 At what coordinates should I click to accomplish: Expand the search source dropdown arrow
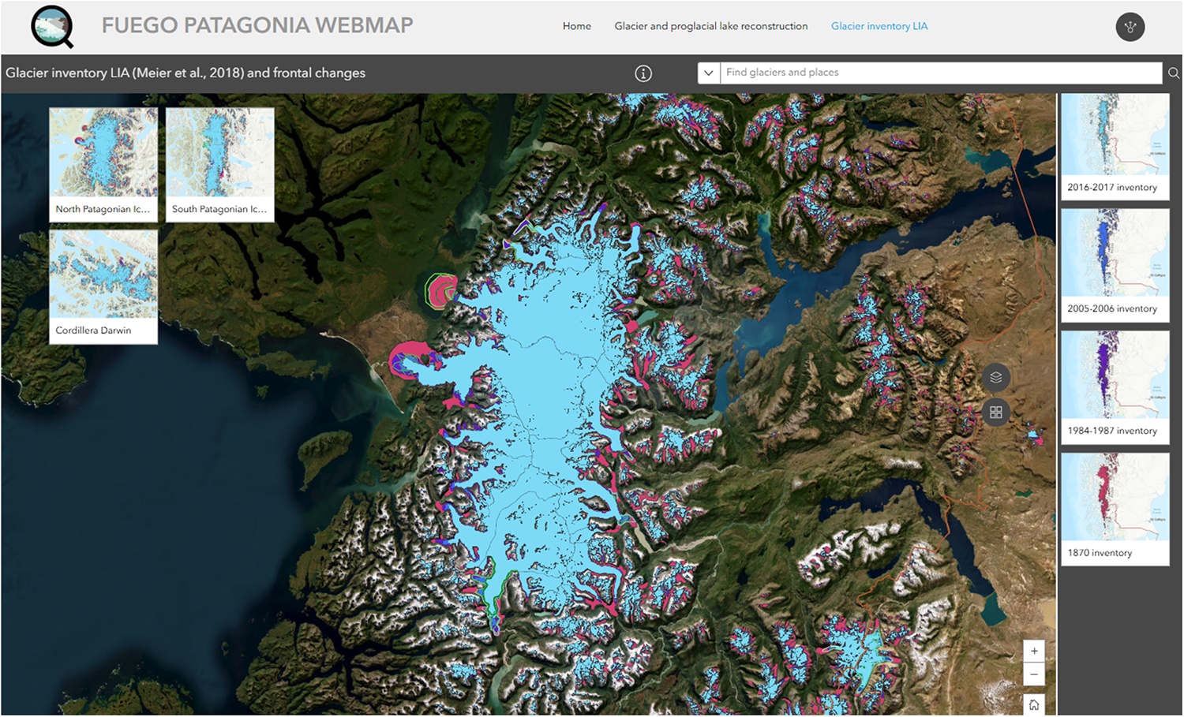[709, 73]
